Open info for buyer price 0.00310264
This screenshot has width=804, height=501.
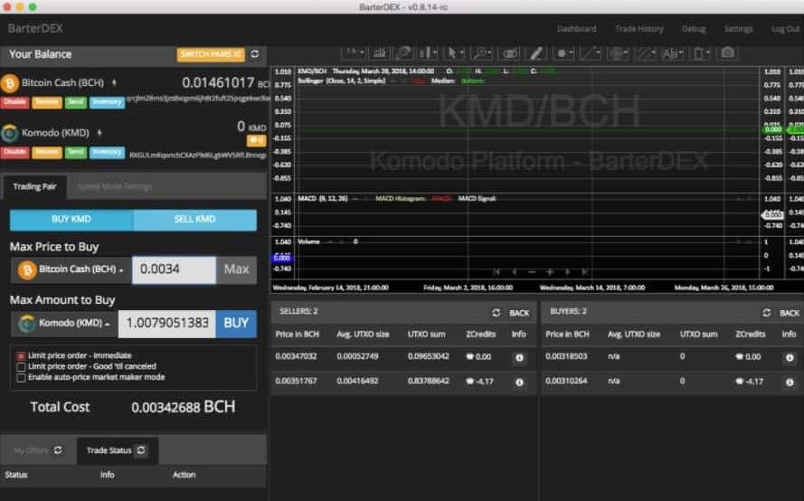click(790, 382)
